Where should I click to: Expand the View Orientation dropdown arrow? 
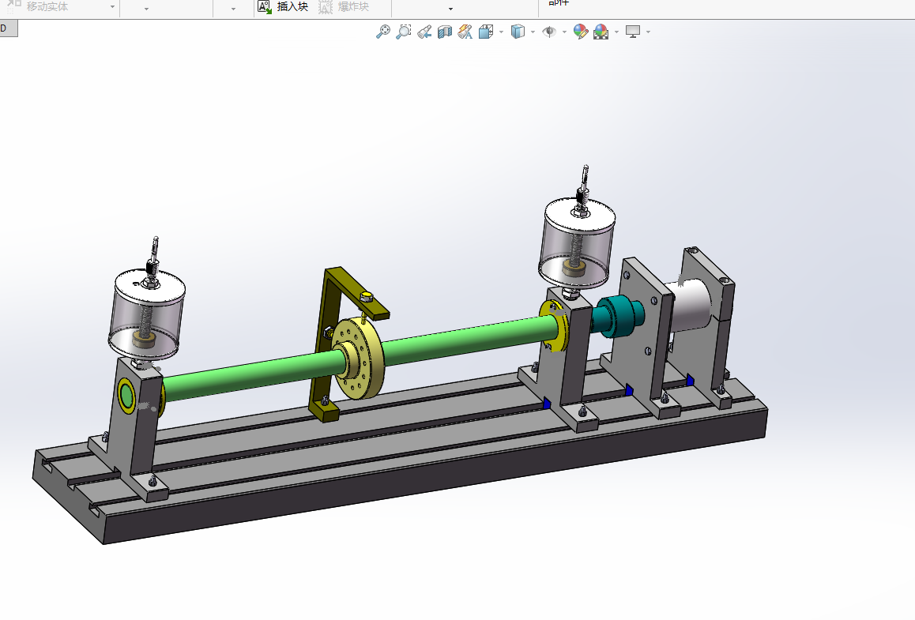(x=501, y=32)
